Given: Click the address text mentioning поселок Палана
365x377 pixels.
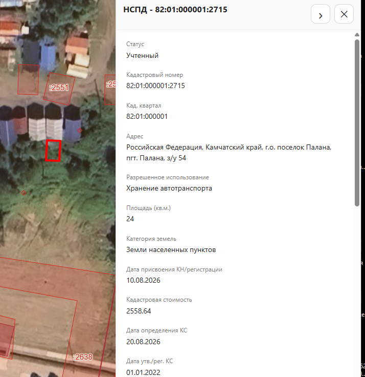Looking at the screenshot, I should (x=229, y=153).
